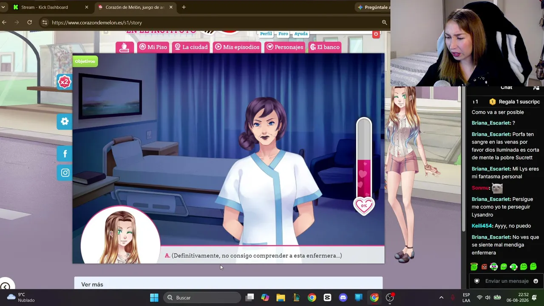The image size is (544, 306).
Task: Open La ciudad menu
Action: point(191,47)
